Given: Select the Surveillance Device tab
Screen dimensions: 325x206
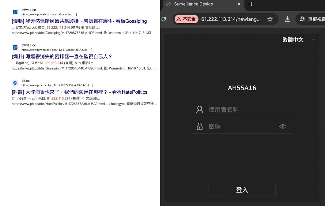Looking at the screenshot, I should coord(203,4).
